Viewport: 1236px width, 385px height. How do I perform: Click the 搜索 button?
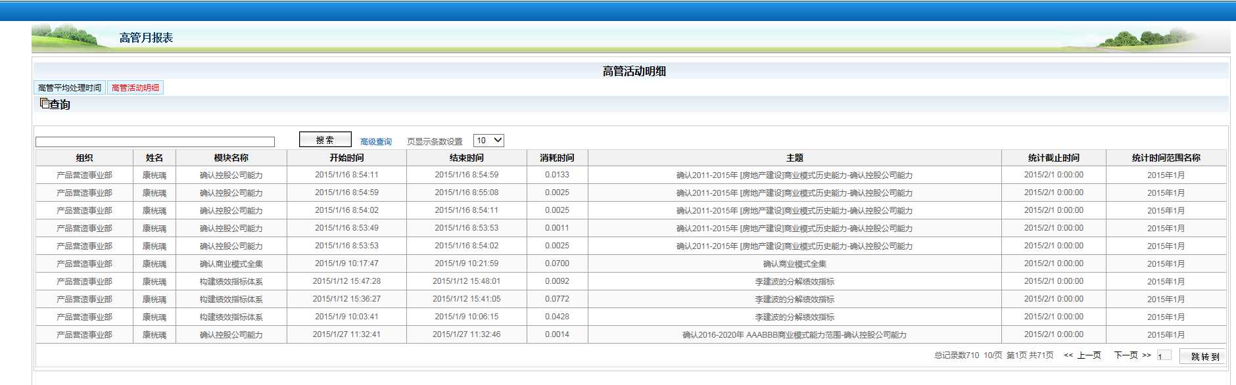[x=325, y=140]
